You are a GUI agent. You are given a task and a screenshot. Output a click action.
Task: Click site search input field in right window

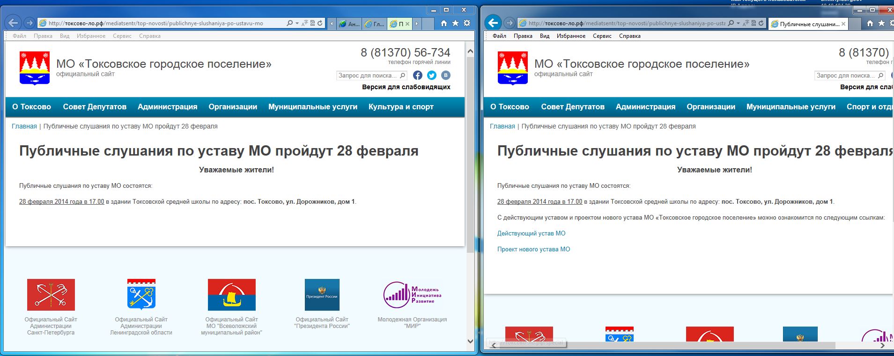(x=845, y=76)
